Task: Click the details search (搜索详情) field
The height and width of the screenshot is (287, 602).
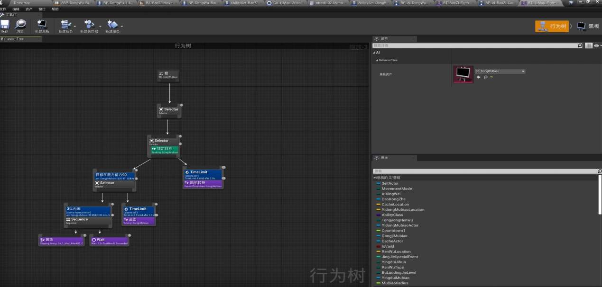Action: point(474,45)
